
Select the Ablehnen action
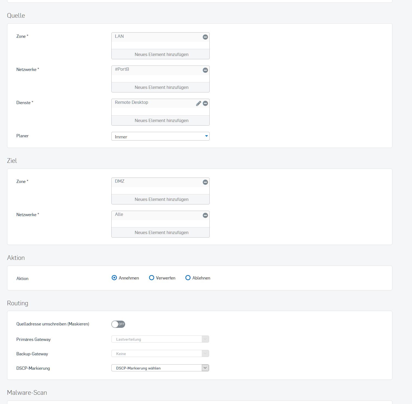coord(188,278)
